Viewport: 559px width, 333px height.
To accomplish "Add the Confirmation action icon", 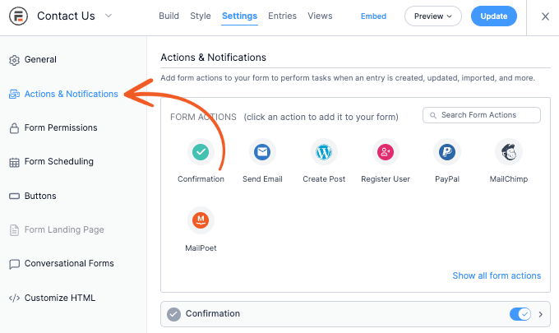I will click(201, 152).
